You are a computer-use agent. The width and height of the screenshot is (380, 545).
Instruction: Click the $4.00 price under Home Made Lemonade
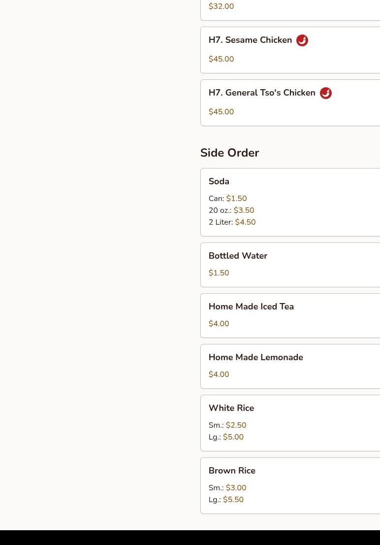219,375
